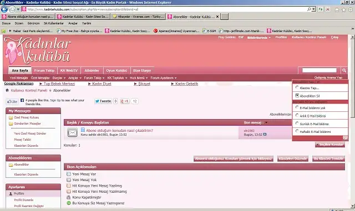The height and width of the screenshot is (211, 355).
Task: Click the Google +1 button
Action: click(124, 101)
